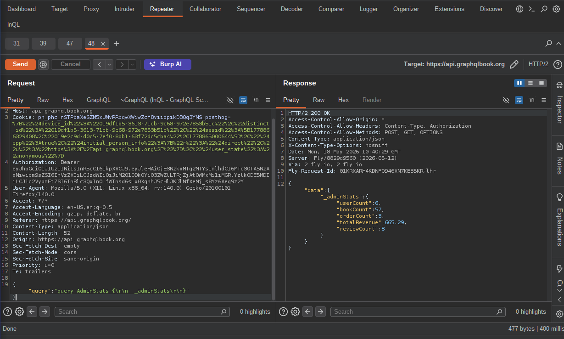Screen dimensions: 564x339
Task: Open the Render tab in Response
Action: (372, 100)
